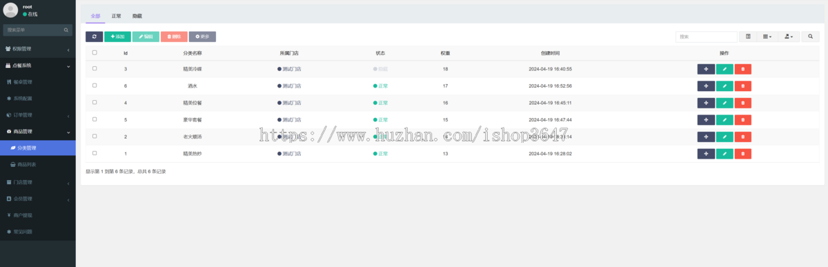Click the drag-move icon in 精美冷碟 row
This screenshot has height=267, width=828.
click(706, 69)
